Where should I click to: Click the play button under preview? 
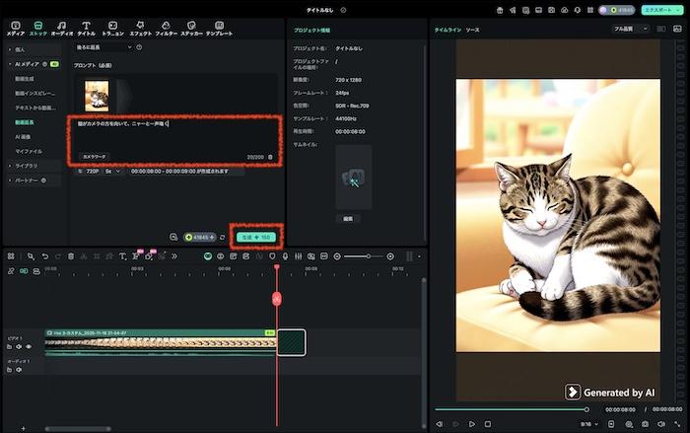point(472,423)
